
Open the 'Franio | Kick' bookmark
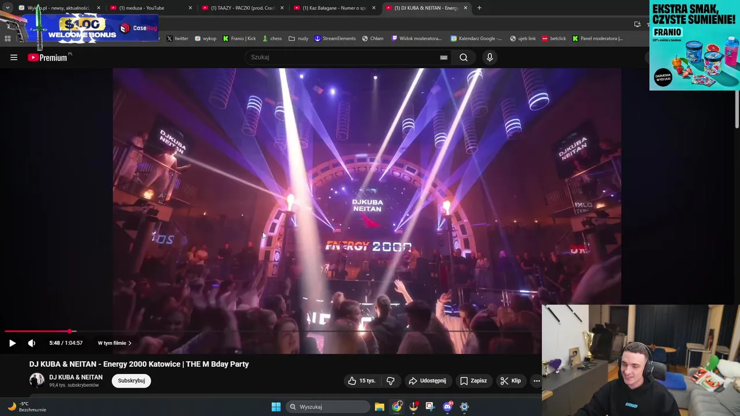click(x=239, y=39)
